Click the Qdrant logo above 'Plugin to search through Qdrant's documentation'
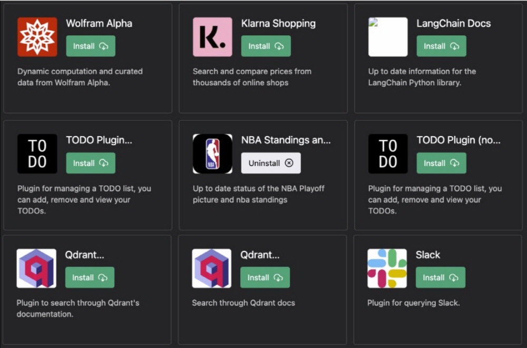The width and height of the screenshot is (527, 348). click(36, 269)
